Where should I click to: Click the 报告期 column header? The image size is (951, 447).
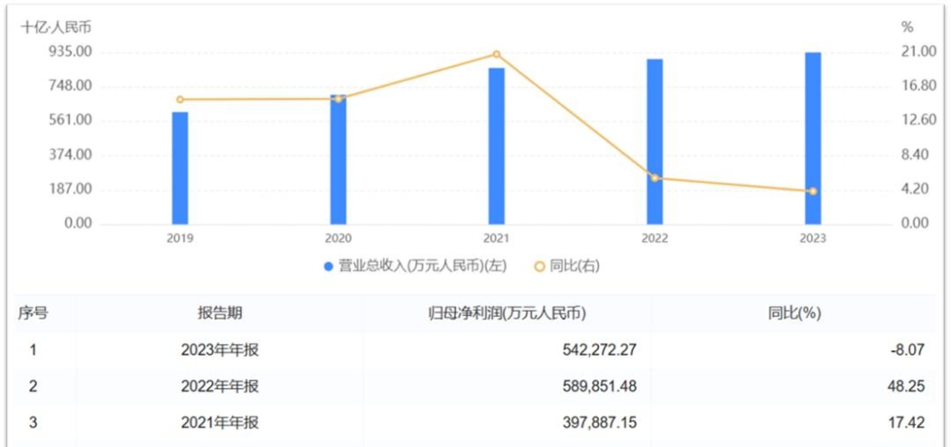tap(220, 313)
